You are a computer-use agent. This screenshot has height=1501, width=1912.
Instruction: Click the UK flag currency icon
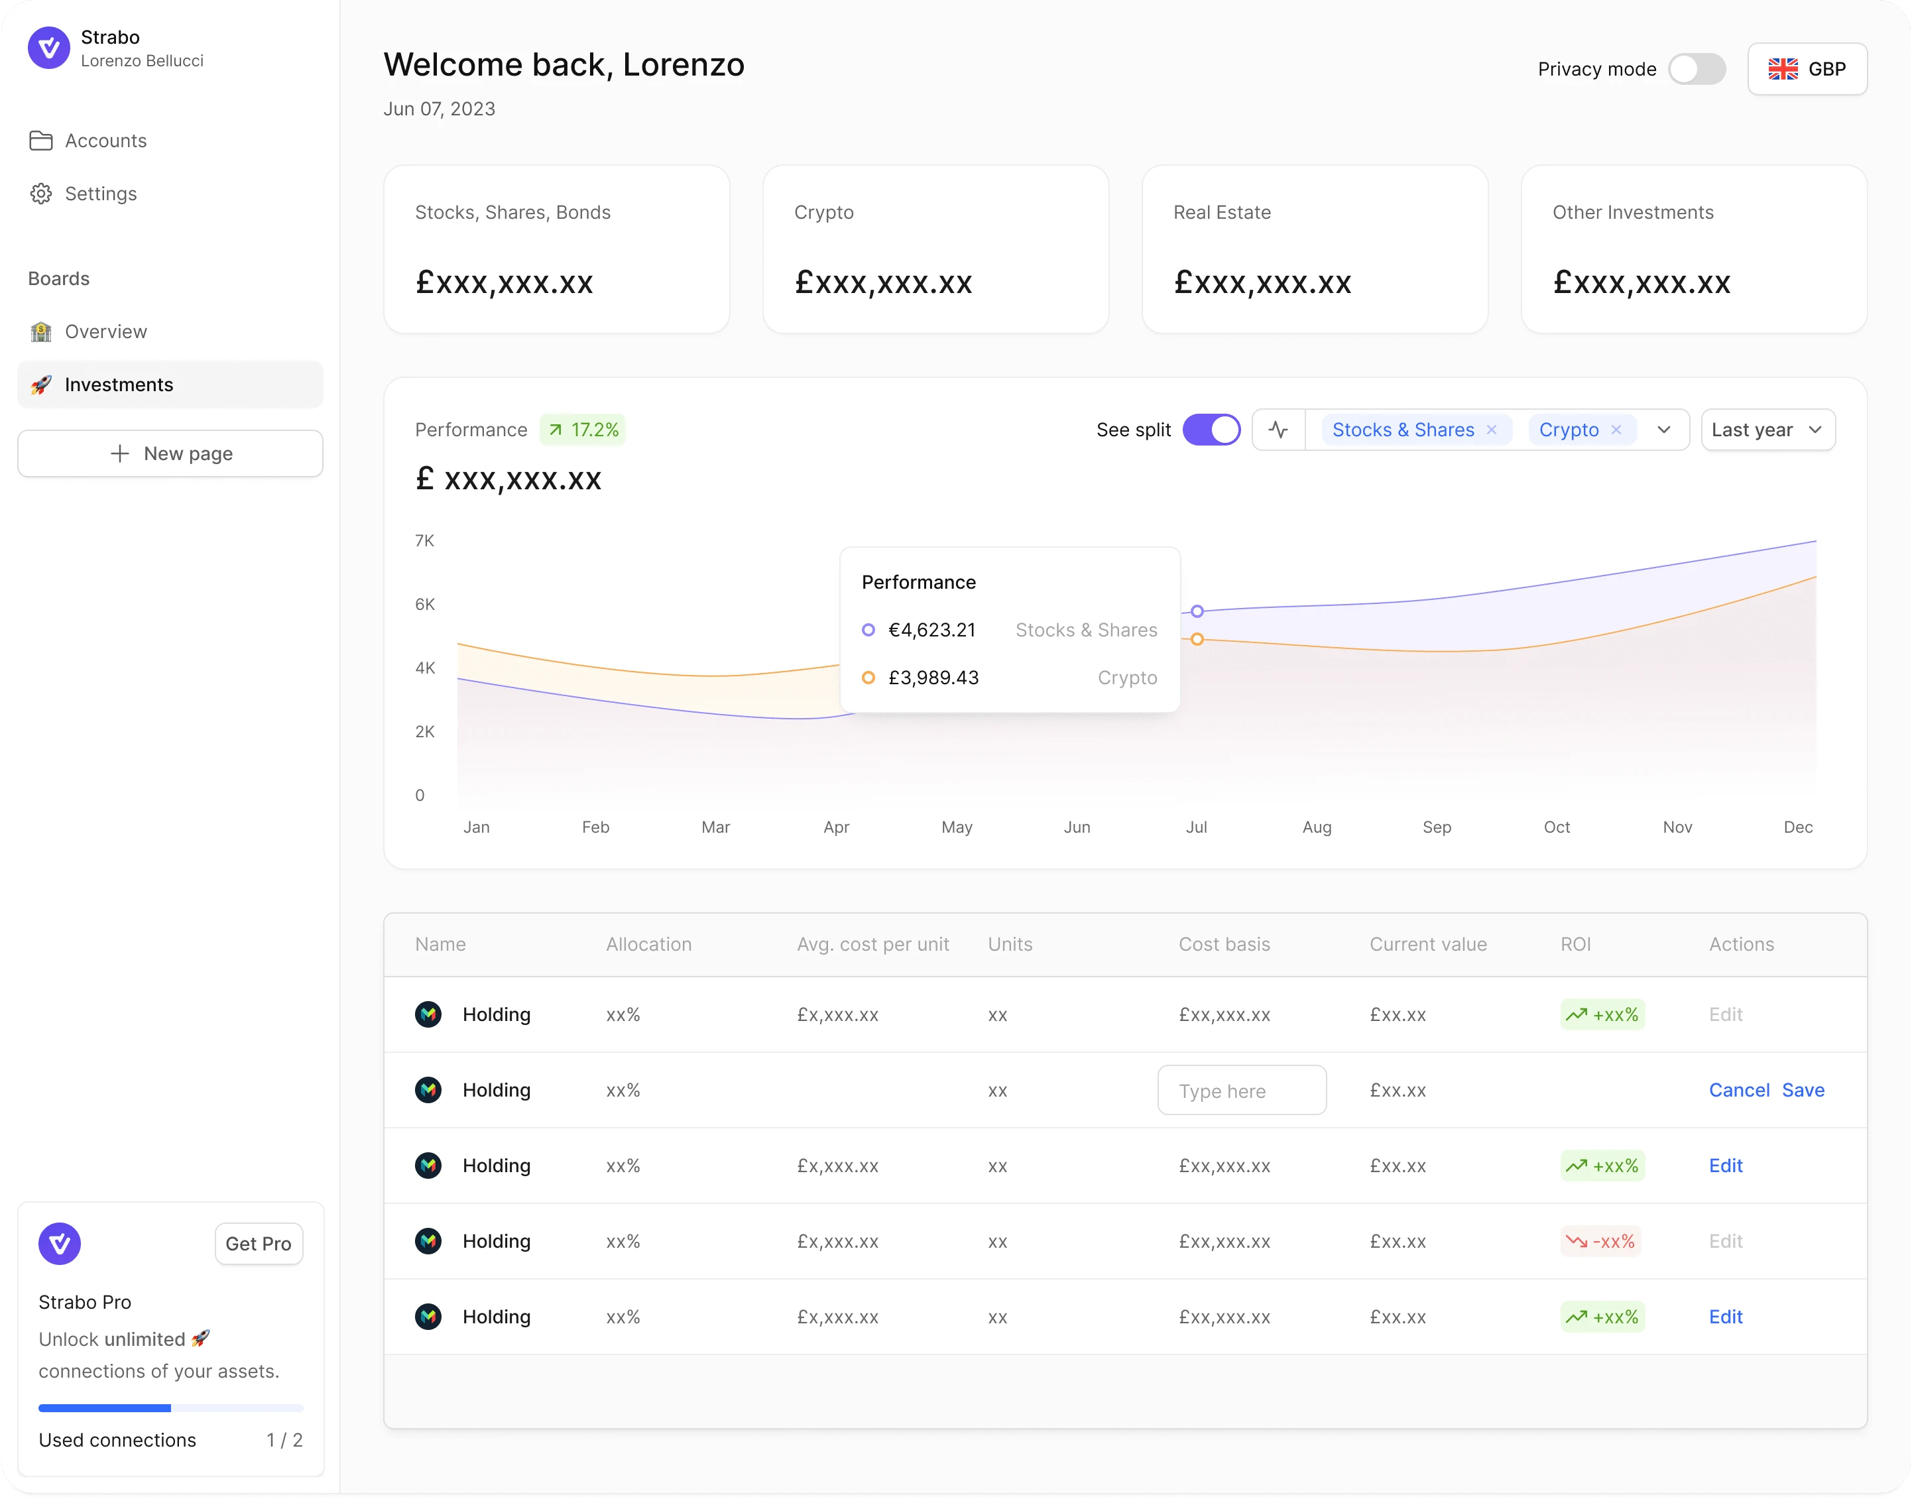(1783, 70)
